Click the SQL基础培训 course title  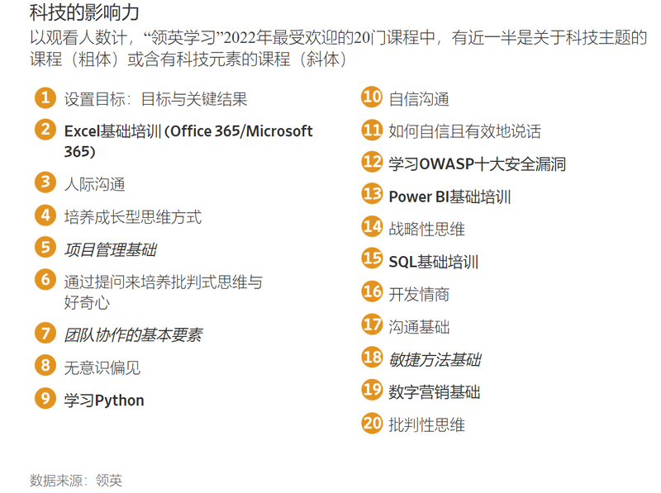433,262
